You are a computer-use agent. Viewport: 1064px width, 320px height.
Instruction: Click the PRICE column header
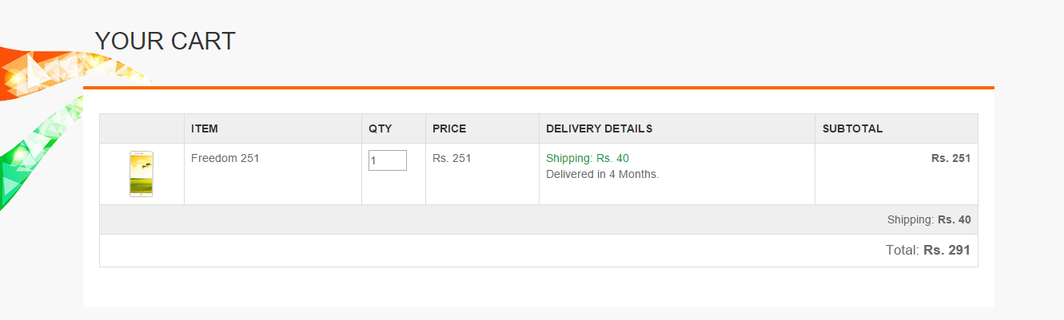[449, 128]
